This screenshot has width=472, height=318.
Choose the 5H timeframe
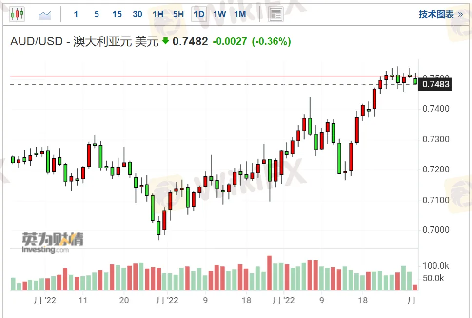(x=178, y=14)
